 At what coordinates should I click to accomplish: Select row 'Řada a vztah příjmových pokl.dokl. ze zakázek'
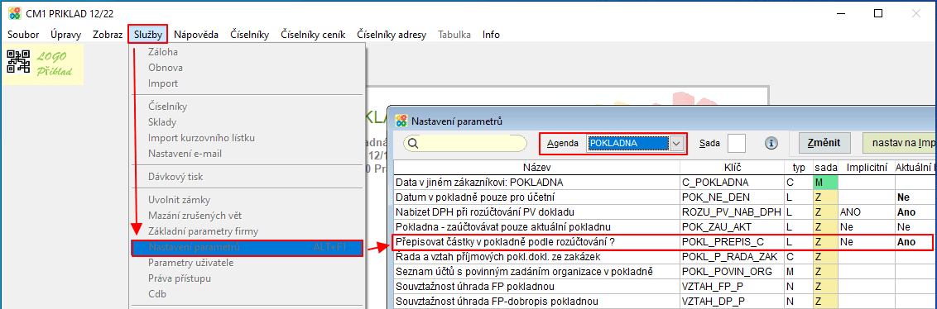(x=666, y=256)
